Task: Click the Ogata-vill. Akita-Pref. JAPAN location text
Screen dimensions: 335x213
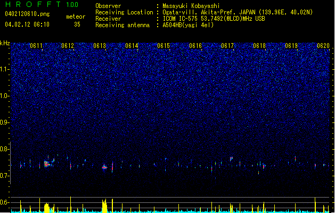Action: coord(238,12)
